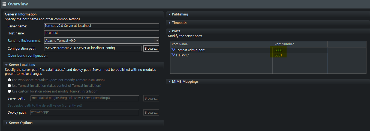
Task: Select the HTTP/1.1 row label
Action: pos(183,55)
